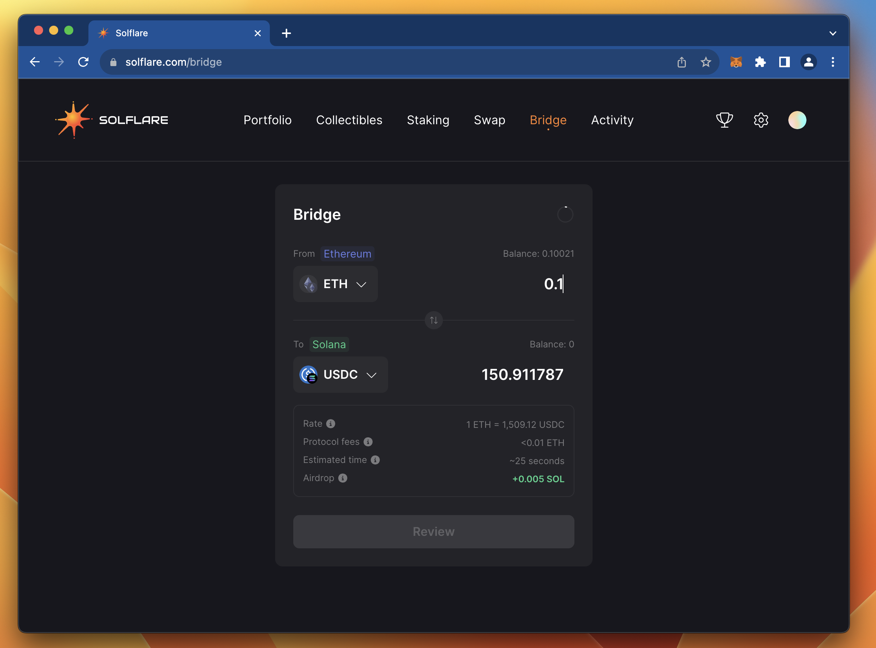This screenshot has height=648, width=876.
Task: Open the settings gear icon
Action: point(761,120)
